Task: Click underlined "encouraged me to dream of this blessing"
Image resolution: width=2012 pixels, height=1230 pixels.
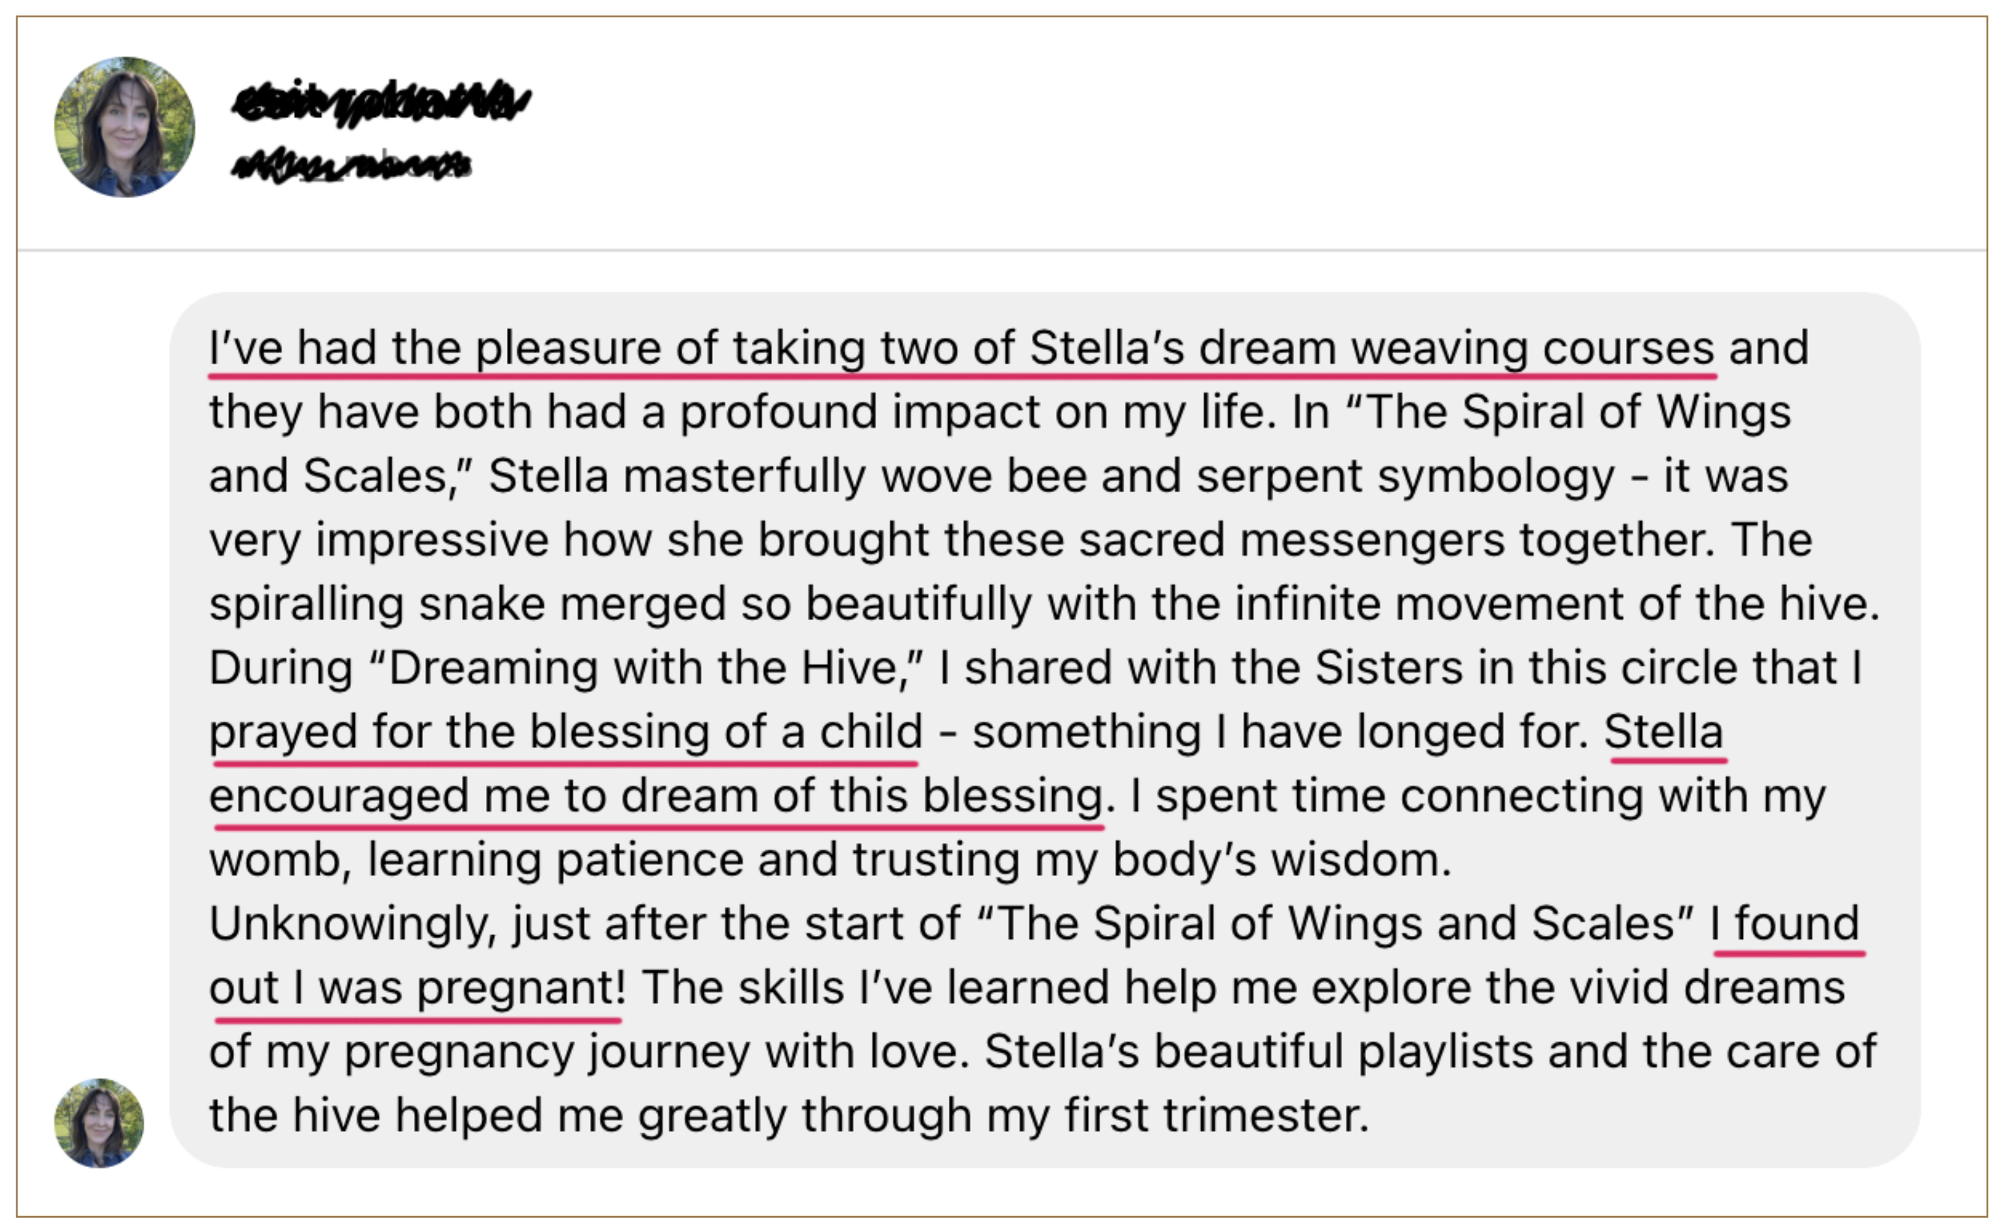Action: [656, 796]
